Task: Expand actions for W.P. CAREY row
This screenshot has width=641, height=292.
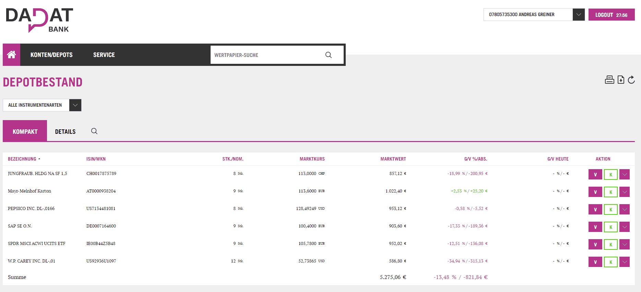Action: coord(625,262)
